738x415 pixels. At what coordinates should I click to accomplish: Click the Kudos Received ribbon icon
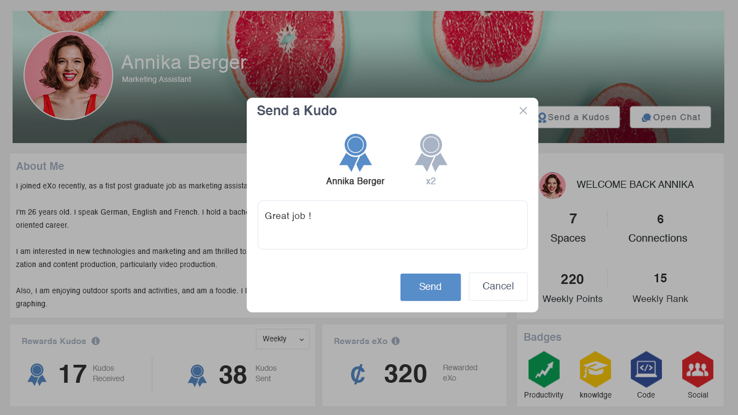(x=37, y=375)
